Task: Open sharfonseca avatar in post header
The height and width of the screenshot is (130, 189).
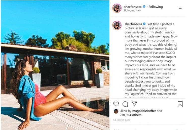Action: [117, 8]
